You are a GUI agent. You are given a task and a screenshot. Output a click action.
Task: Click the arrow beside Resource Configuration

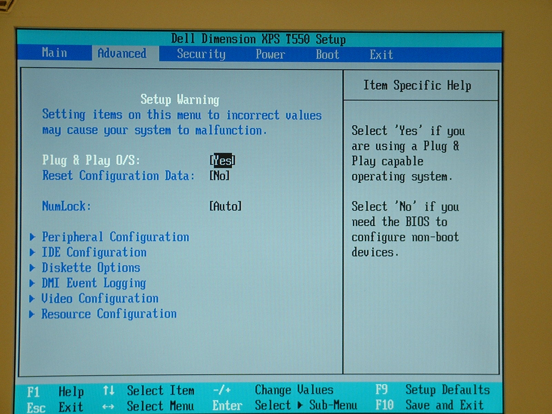32,314
